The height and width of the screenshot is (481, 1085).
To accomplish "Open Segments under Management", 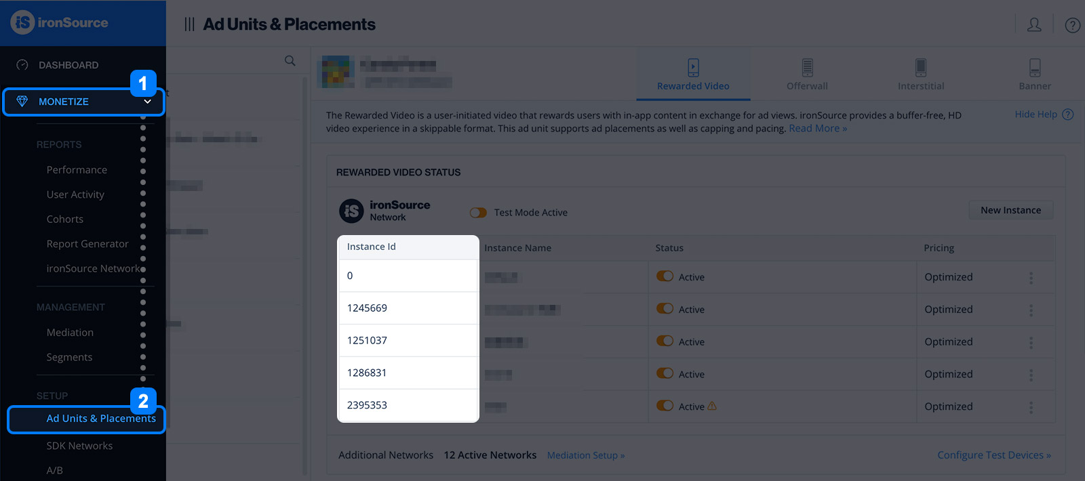I will (69, 357).
